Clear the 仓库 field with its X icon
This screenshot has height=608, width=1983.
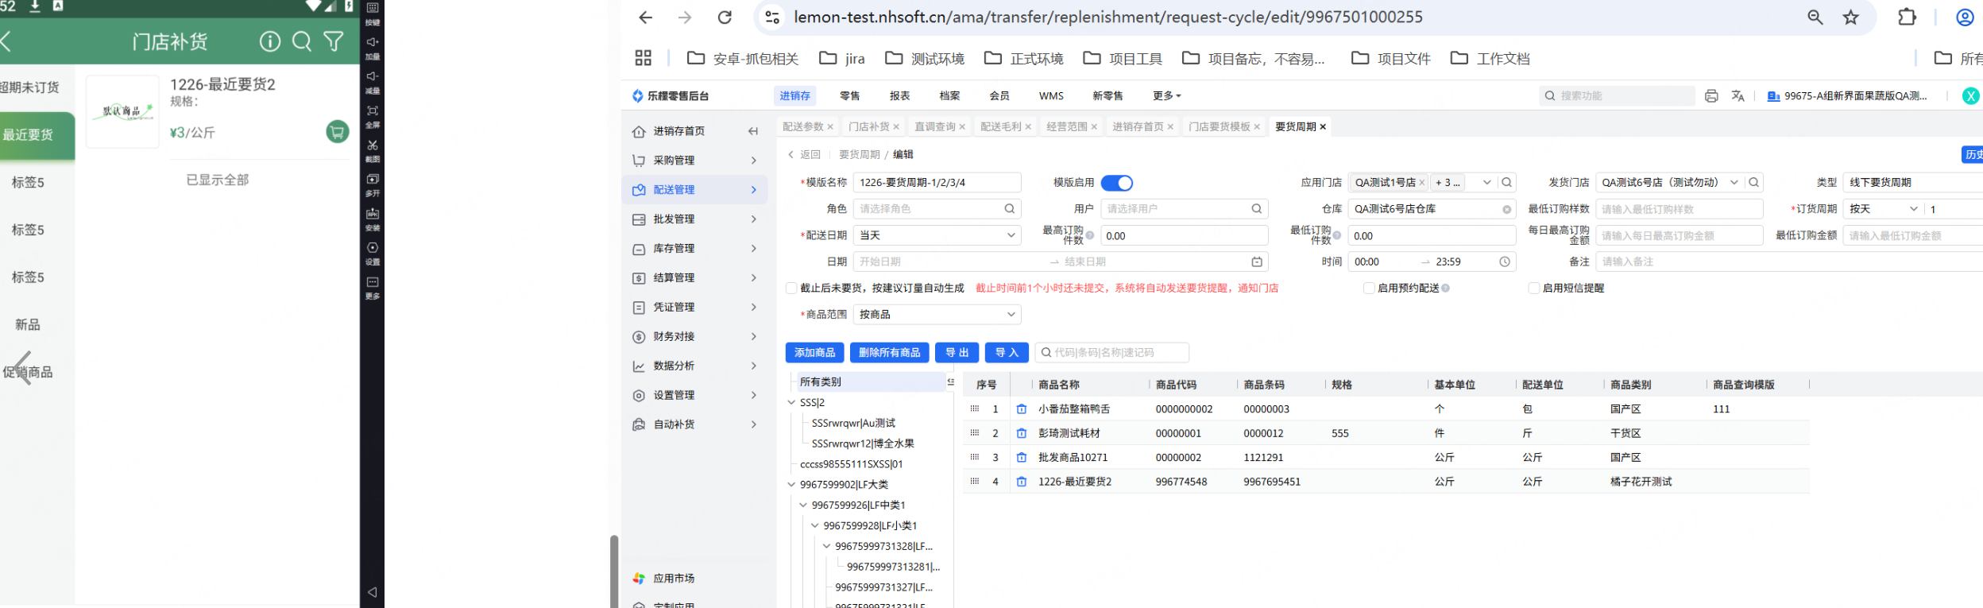(1506, 209)
